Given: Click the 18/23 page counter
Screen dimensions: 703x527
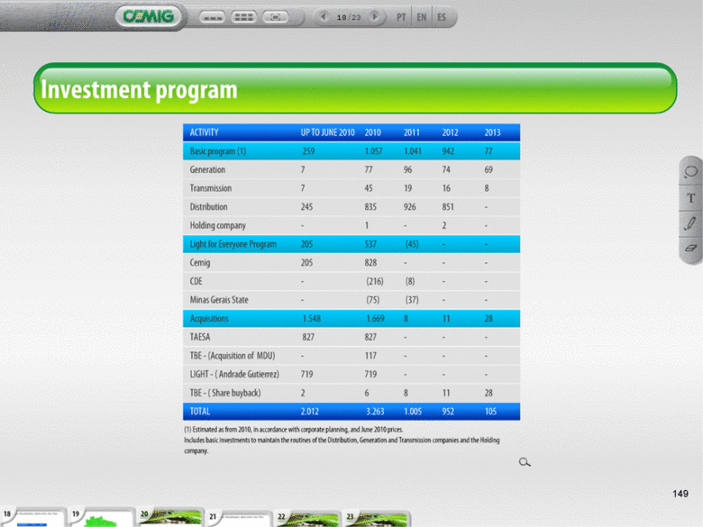Looking at the screenshot, I should tap(349, 17).
